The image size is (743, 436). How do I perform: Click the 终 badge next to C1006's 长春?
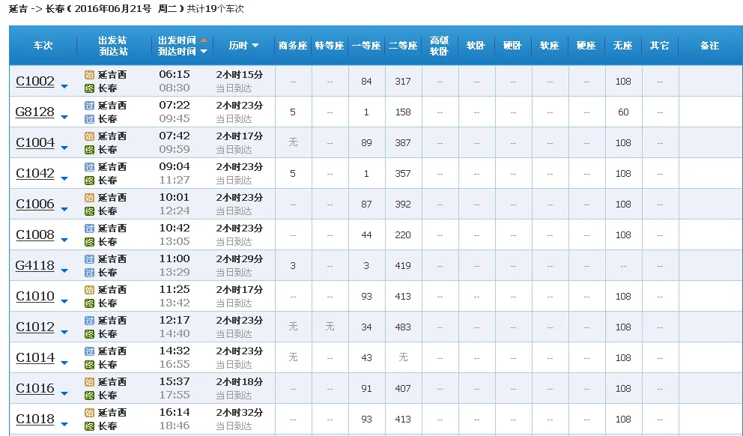coord(90,211)
